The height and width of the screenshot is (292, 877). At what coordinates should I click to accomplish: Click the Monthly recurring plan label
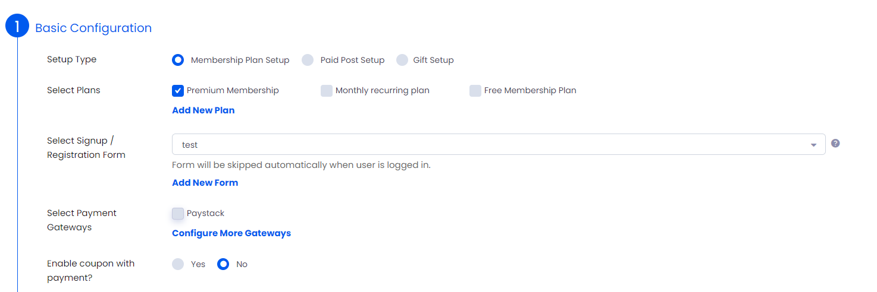[x=382, y=91]
